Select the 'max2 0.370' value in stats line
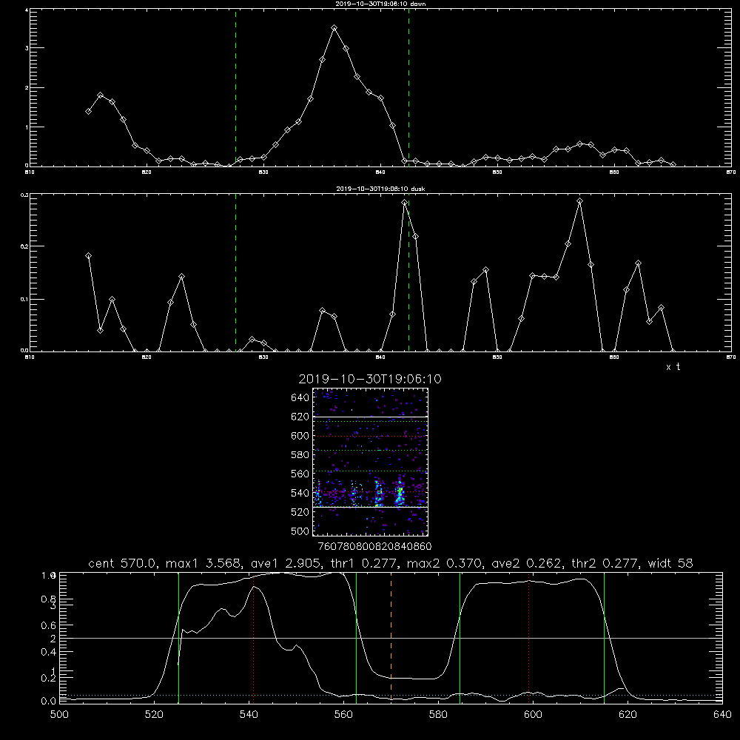 pyautogui.click(x=444, y=563)
